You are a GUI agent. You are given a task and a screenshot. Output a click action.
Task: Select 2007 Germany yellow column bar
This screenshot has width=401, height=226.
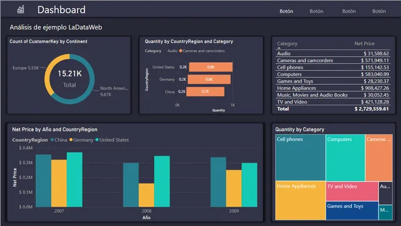point(59,183)
